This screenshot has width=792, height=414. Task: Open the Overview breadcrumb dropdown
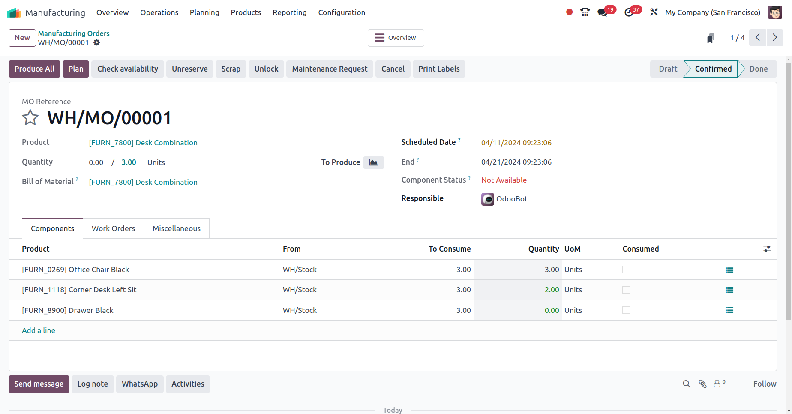pos(395,38)
